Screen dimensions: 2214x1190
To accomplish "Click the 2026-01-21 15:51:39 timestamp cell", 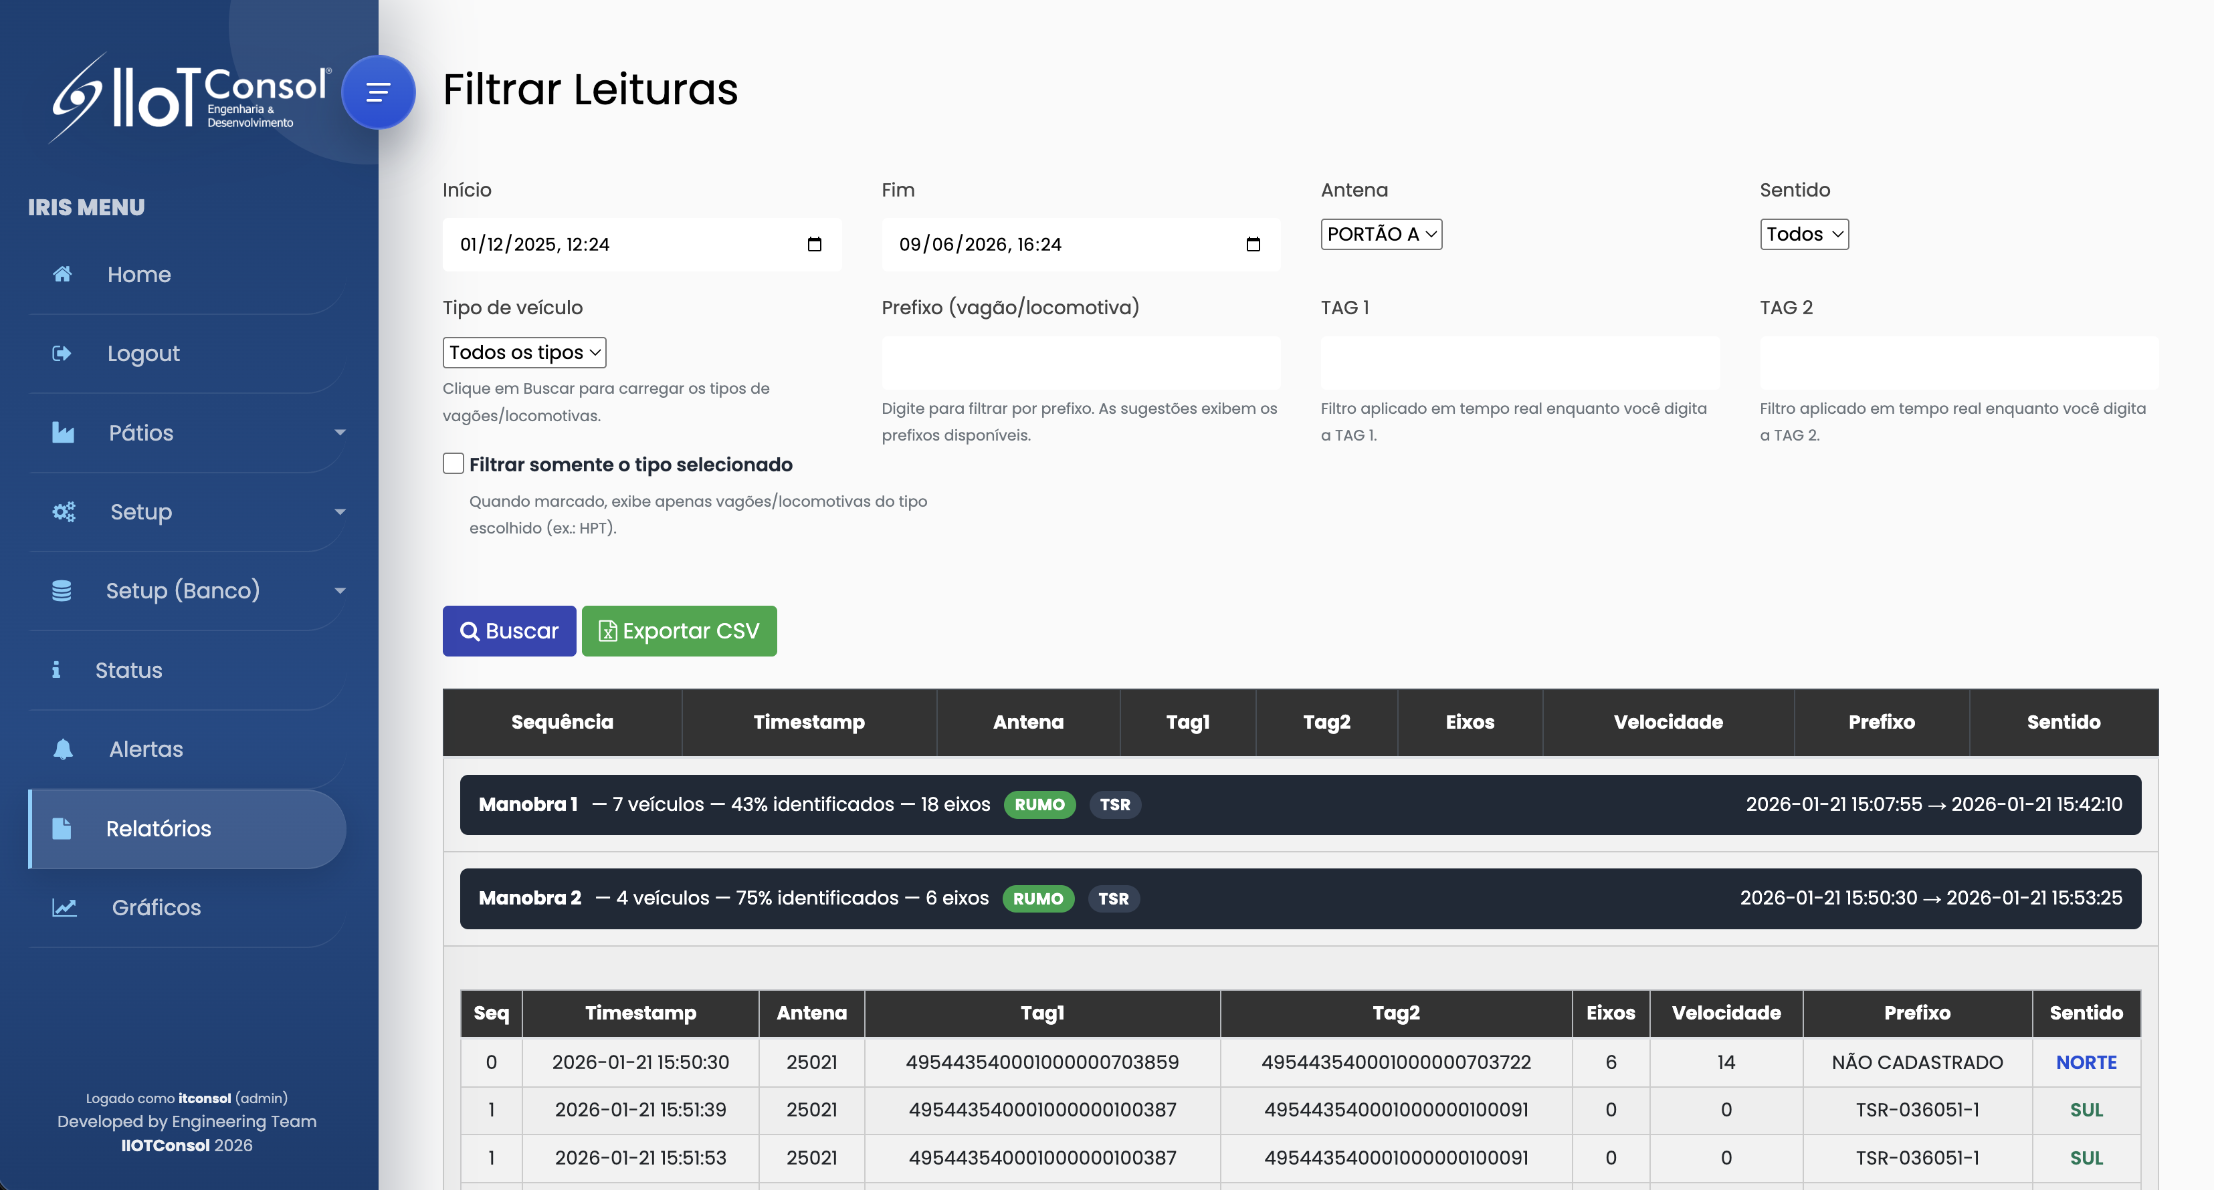I will coord(640,1109).
